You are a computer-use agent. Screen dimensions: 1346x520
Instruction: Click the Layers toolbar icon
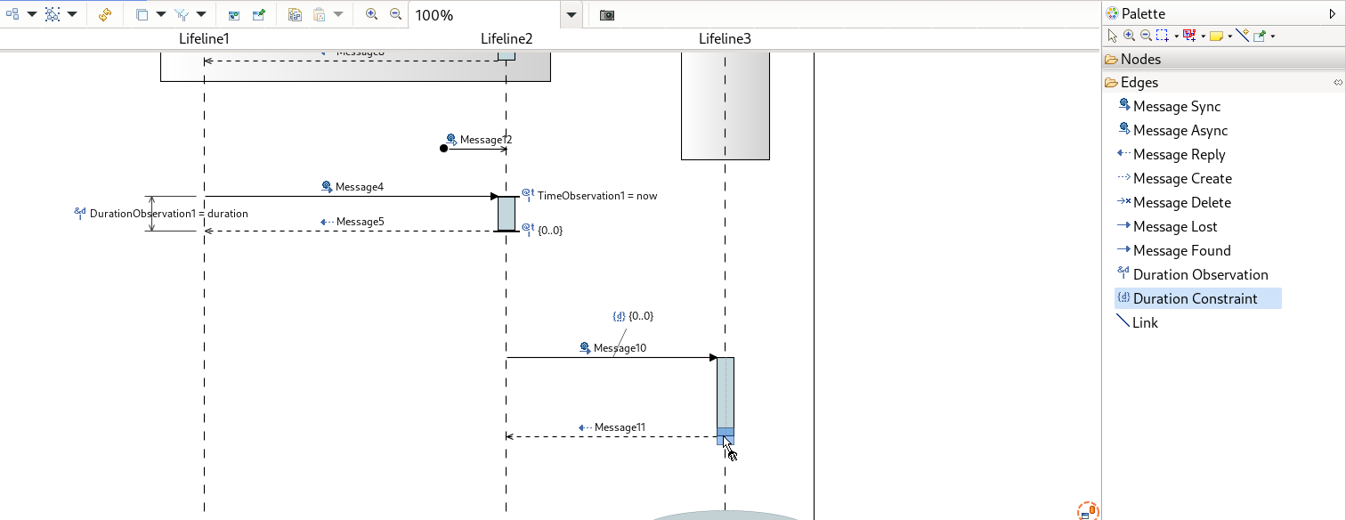[142, 15]
